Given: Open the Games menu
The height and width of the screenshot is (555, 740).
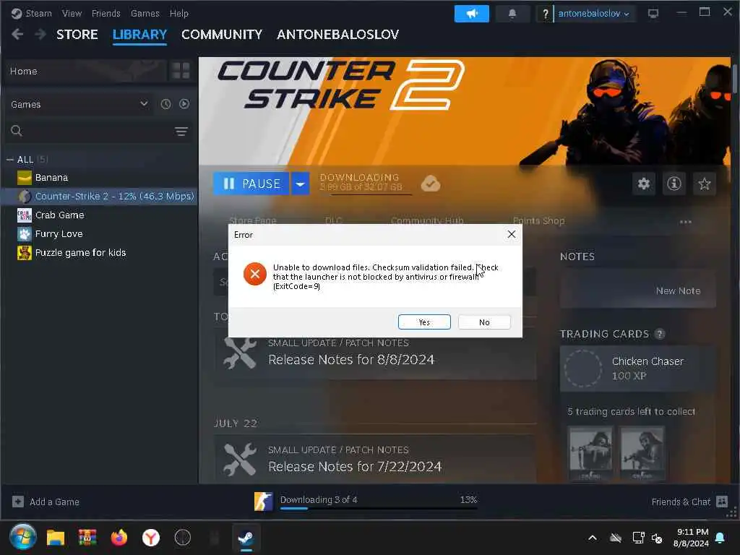Looking at the screenshot, I should point(145,13).
